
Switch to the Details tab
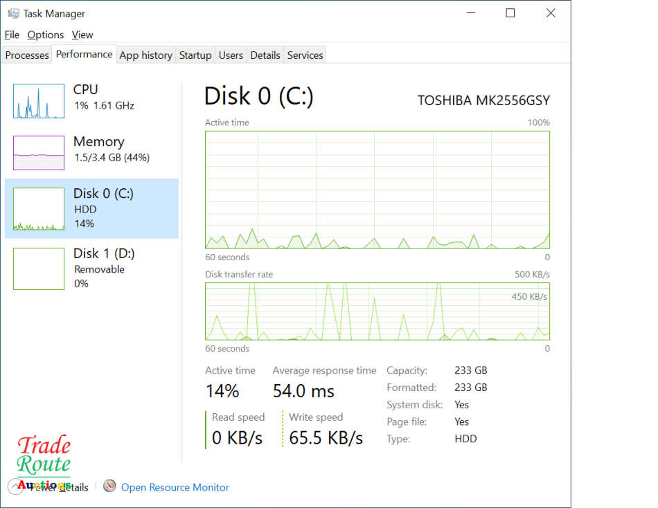(265, 55)
